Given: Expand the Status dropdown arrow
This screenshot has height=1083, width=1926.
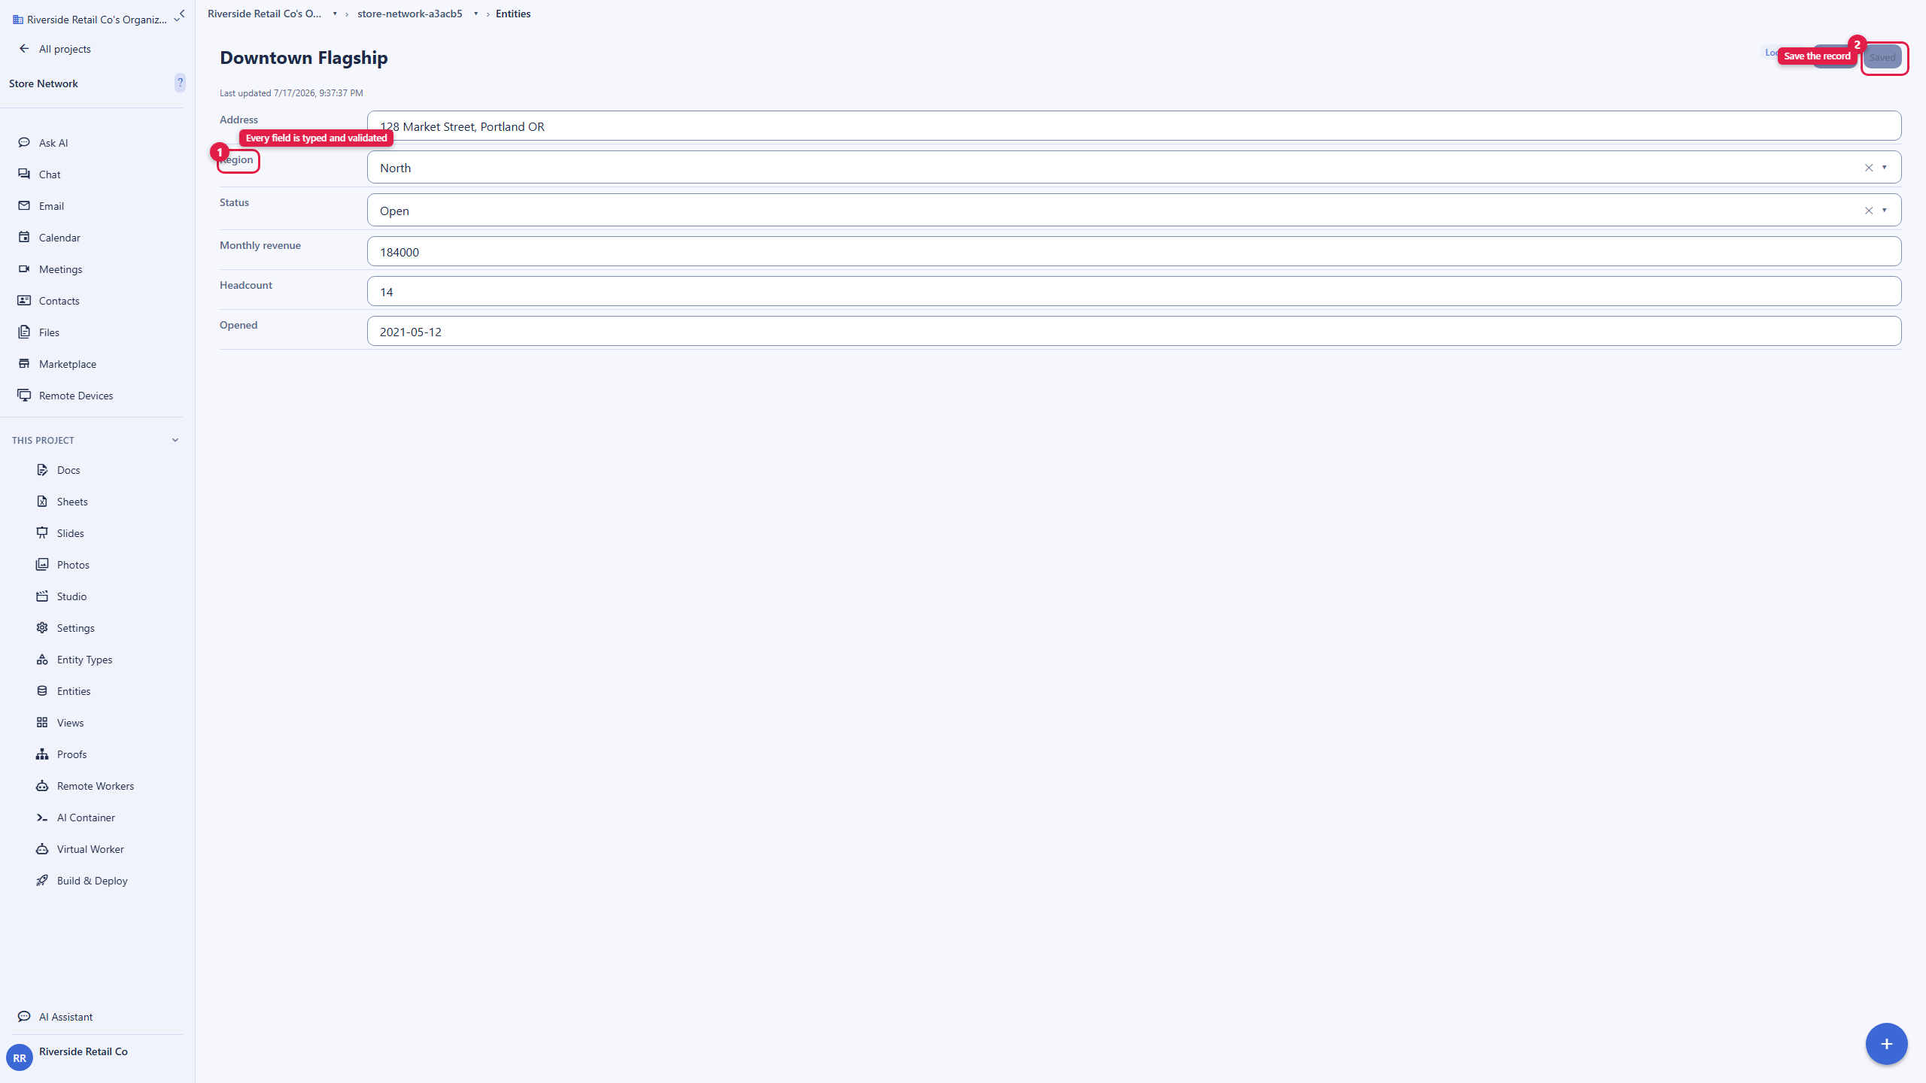Looking at the screenshot, I should [1885, 211].
